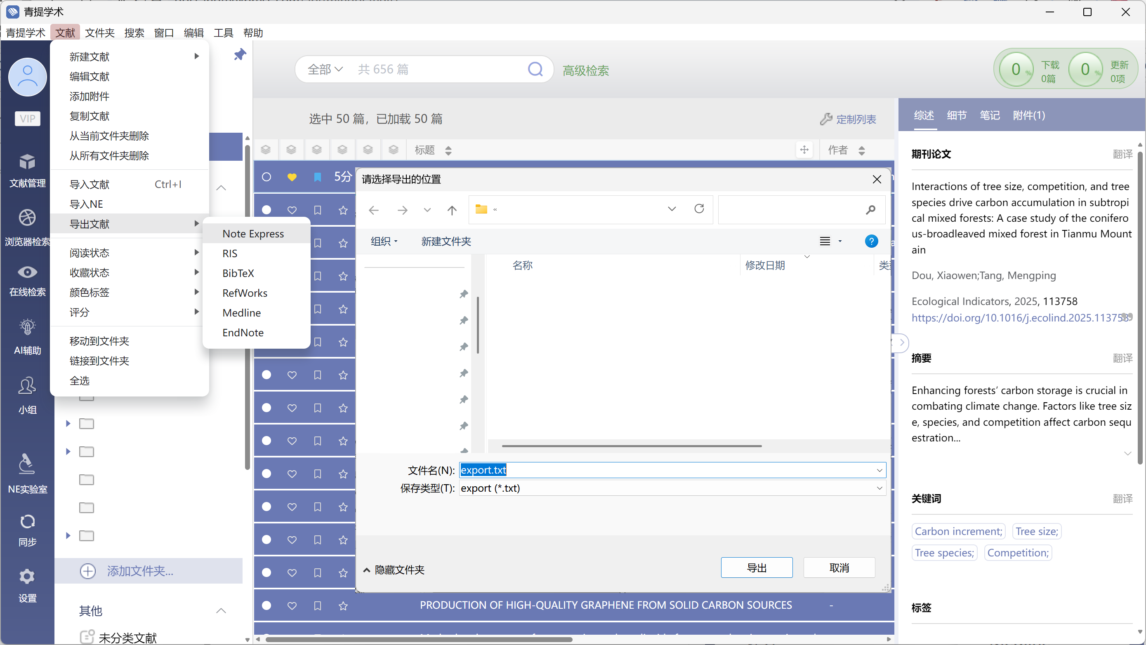Switch to the 笔记 tab
The width and height of the screenshot is (1146, 645).
point(989,115)
